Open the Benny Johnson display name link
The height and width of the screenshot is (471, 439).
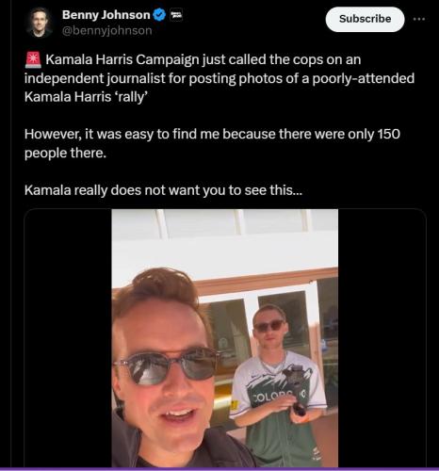[x=106, y=15]
